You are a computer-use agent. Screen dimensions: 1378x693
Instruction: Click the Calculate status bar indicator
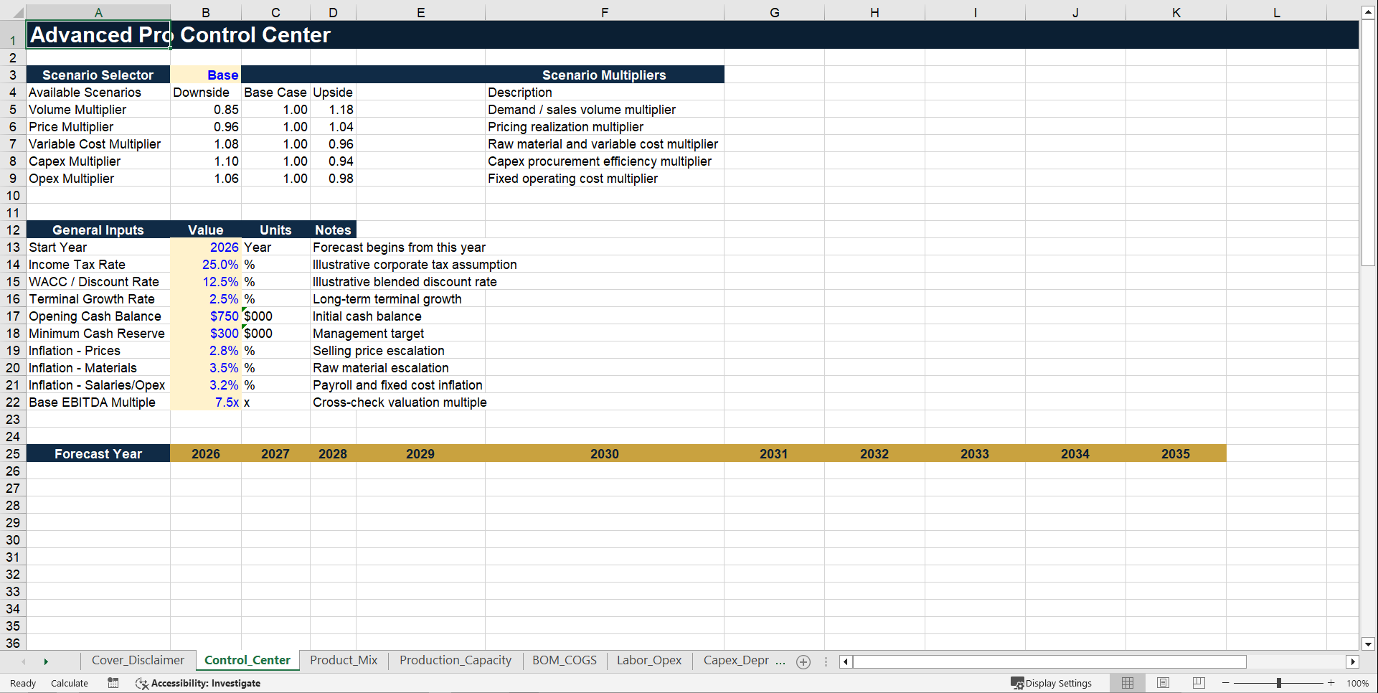[x=70, y=683]
